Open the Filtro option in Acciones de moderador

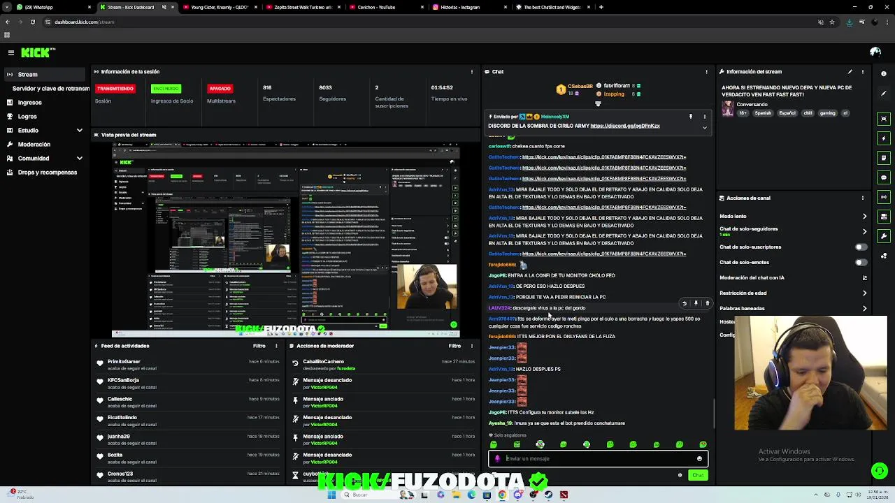[x=454, y=346]
